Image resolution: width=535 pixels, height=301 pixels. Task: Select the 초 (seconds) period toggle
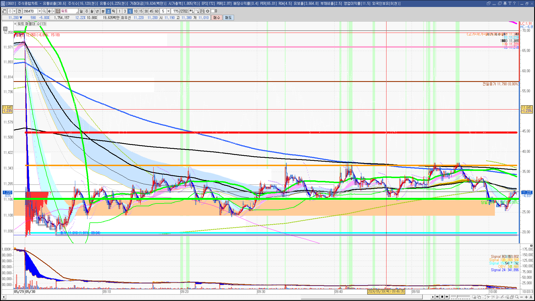(x=108, y=11)
